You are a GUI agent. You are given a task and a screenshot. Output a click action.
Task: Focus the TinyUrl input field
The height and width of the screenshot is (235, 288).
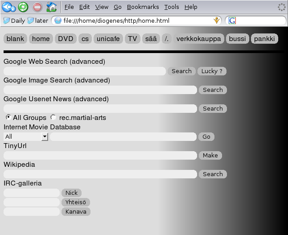point(100,156)
